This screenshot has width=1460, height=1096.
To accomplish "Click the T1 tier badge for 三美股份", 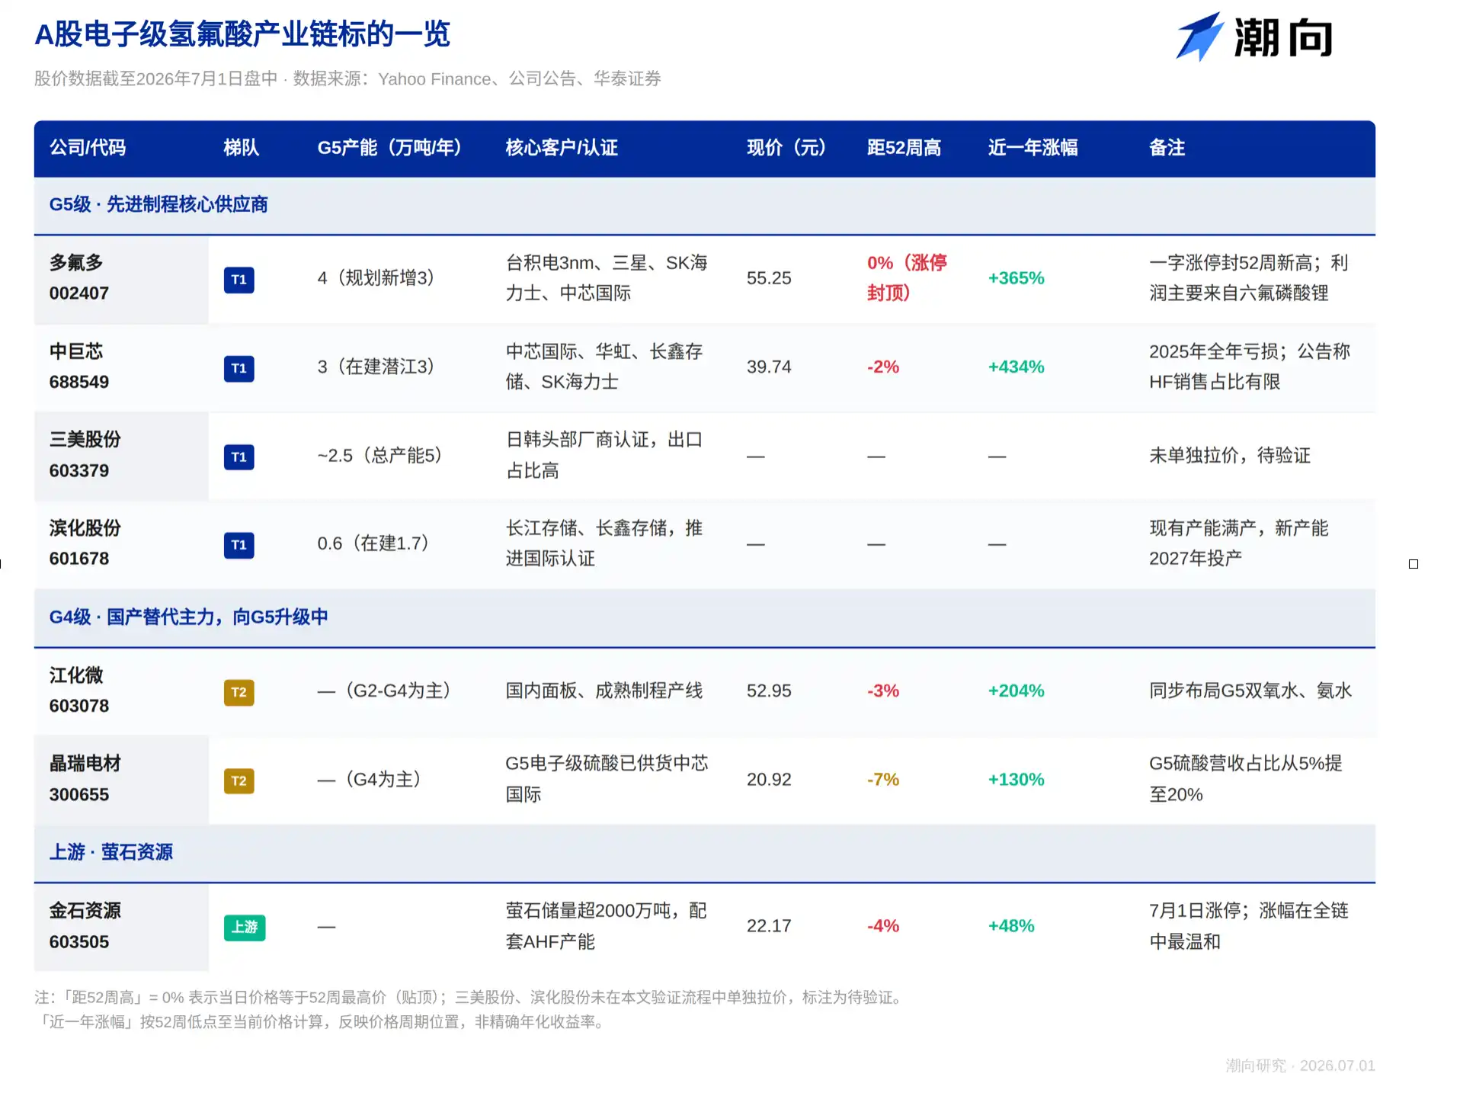I will point(239,457).
